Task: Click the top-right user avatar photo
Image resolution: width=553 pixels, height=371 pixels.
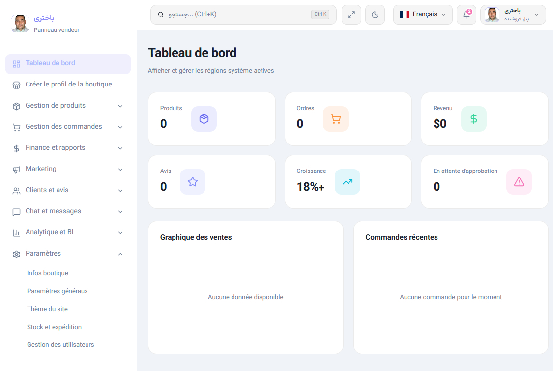Action: 492,15
